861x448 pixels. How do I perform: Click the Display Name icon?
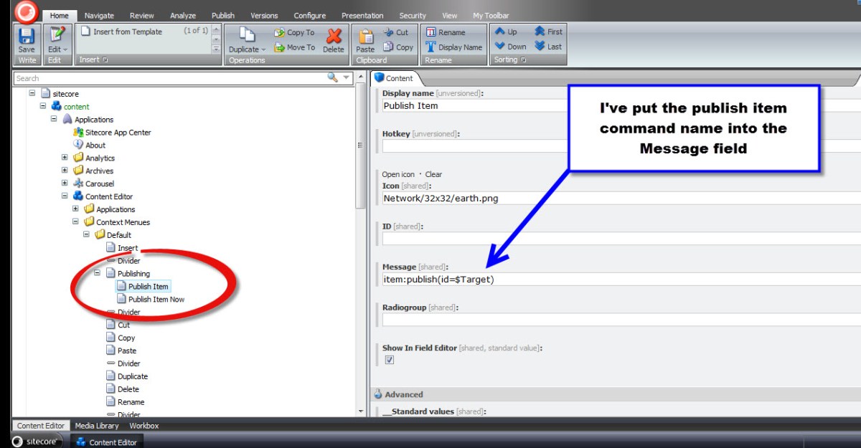(x=430, y=47)
